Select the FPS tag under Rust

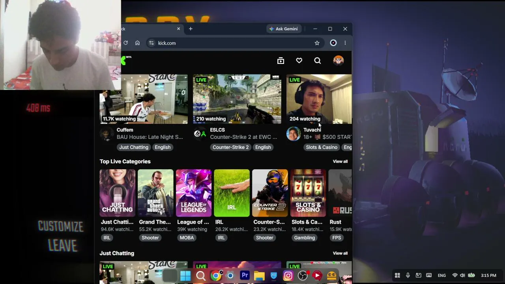point(337,238)
